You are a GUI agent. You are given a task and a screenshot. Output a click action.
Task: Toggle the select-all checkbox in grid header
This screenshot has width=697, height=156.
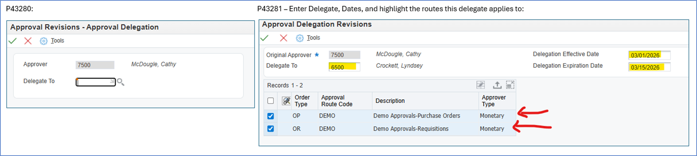pyautogui.click(x=271, y=101)
